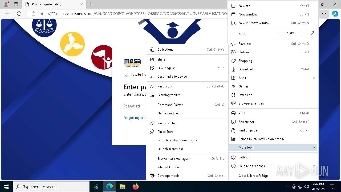Click the Cast media to device icon
Image resolution: width=341 pixels, height=192 pixels.
click(152, 77)
